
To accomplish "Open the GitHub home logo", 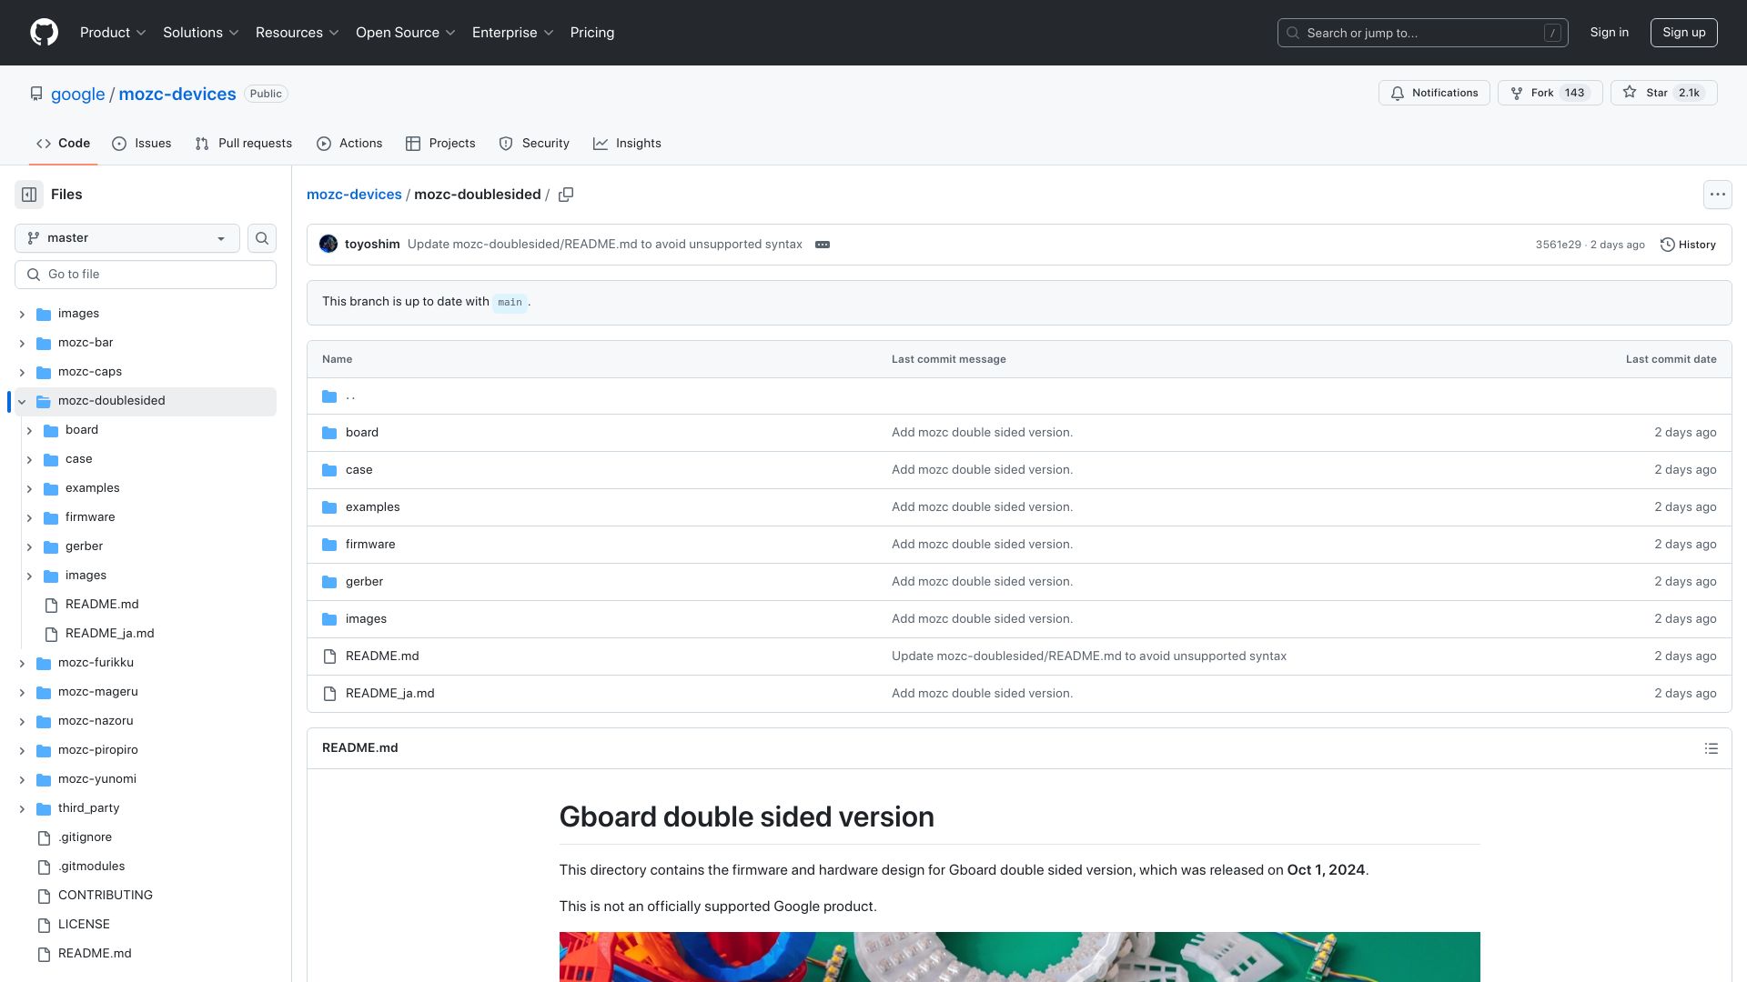I will pyautogui.click(x=44, y=33).
